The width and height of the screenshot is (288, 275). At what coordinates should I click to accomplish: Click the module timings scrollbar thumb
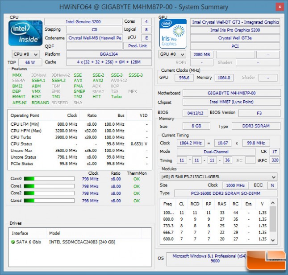click(x=273, y=219)
